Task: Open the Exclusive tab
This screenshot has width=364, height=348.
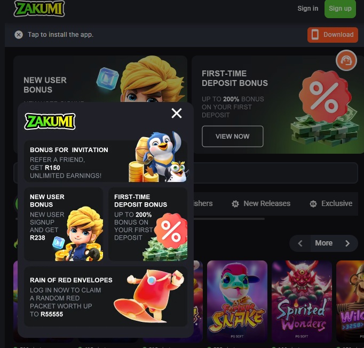Action: pyautogui.click(x=331, y=203)
